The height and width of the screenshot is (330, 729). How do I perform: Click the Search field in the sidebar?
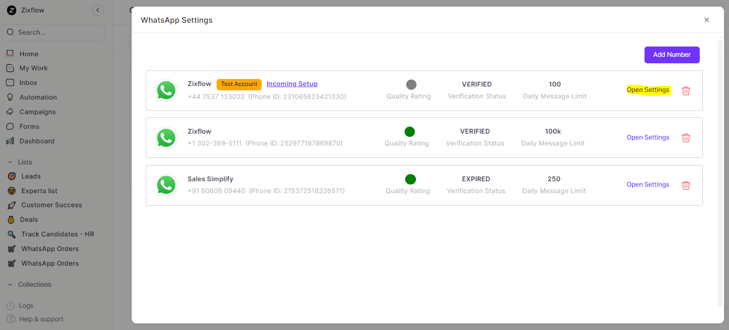pyautogui.click(x=54, y=32)
